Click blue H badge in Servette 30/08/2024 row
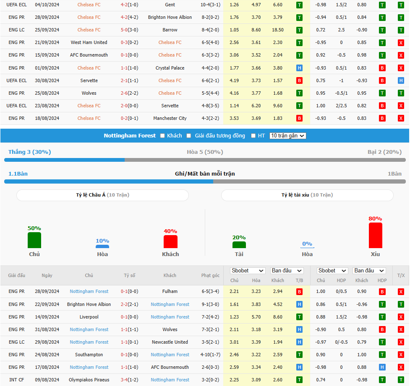 click(401, 81)
